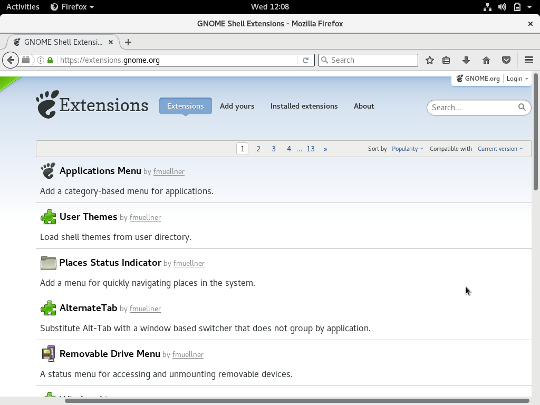Open the Downloads arrow icon
Viewport: 540px width, 405px height.
click(x=466, y=60)
